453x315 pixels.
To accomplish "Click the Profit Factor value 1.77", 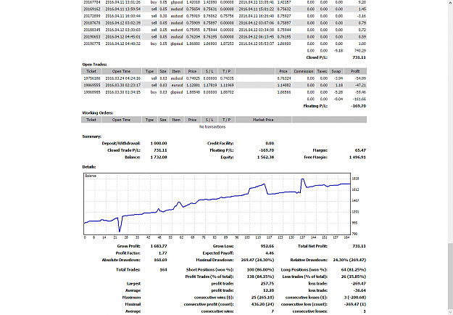I will [163, 253].
